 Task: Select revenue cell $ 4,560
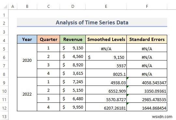coord(73,56)
